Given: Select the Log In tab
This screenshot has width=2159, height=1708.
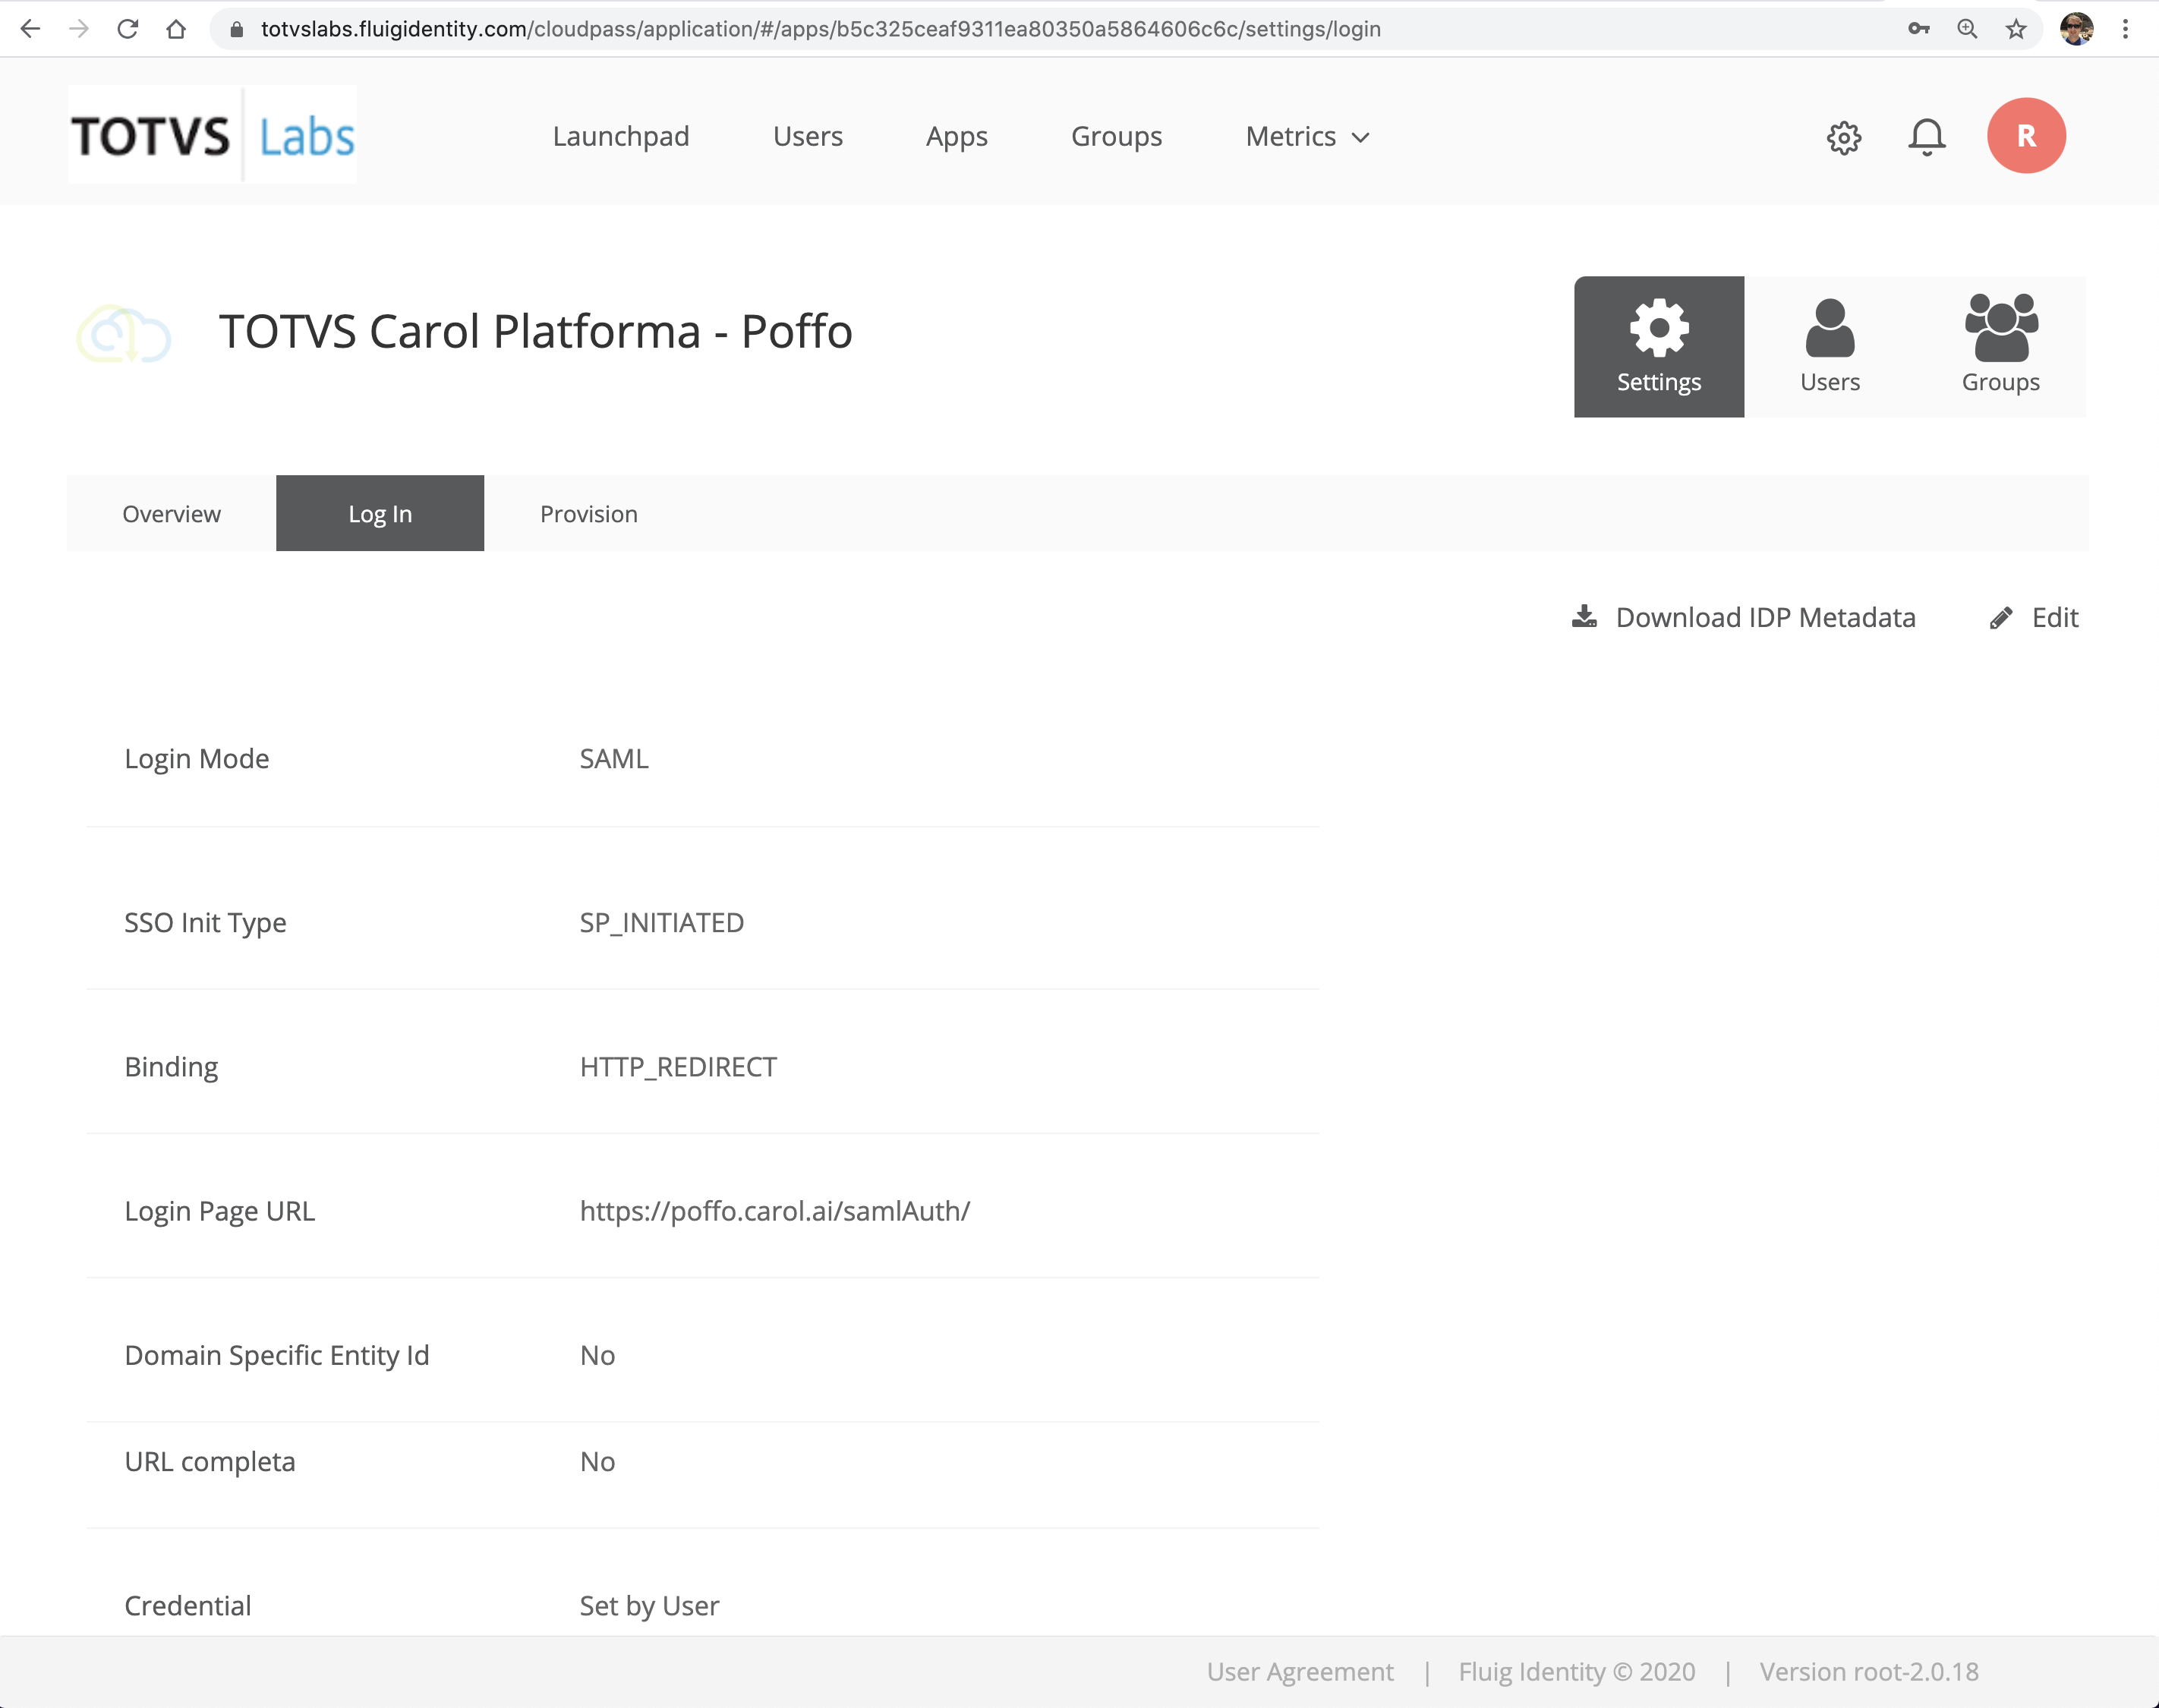Looking at the screenshot, I should click(x=380, y=513).
